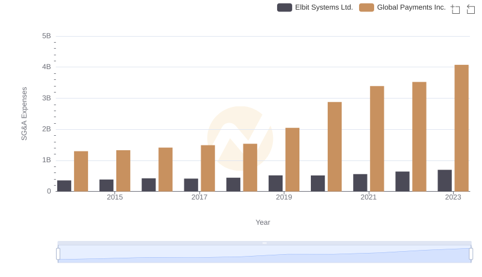Select the Elbit Systems 2016 bar
The image size is (482, 277).
coord(149,185)
